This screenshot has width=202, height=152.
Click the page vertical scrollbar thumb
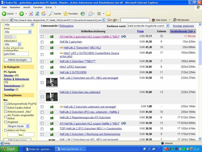pyautogui.click(x=200, y=53)
